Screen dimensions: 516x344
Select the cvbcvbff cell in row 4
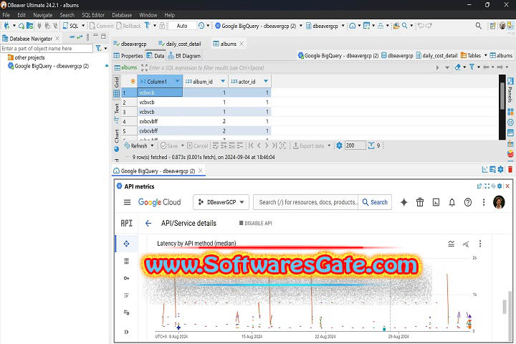tap(160, 121)
